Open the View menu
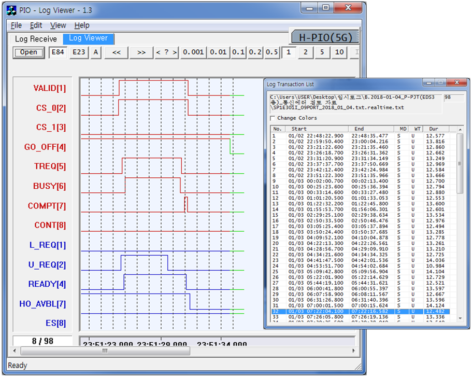473x378 pixels. [x=58, y=25]
